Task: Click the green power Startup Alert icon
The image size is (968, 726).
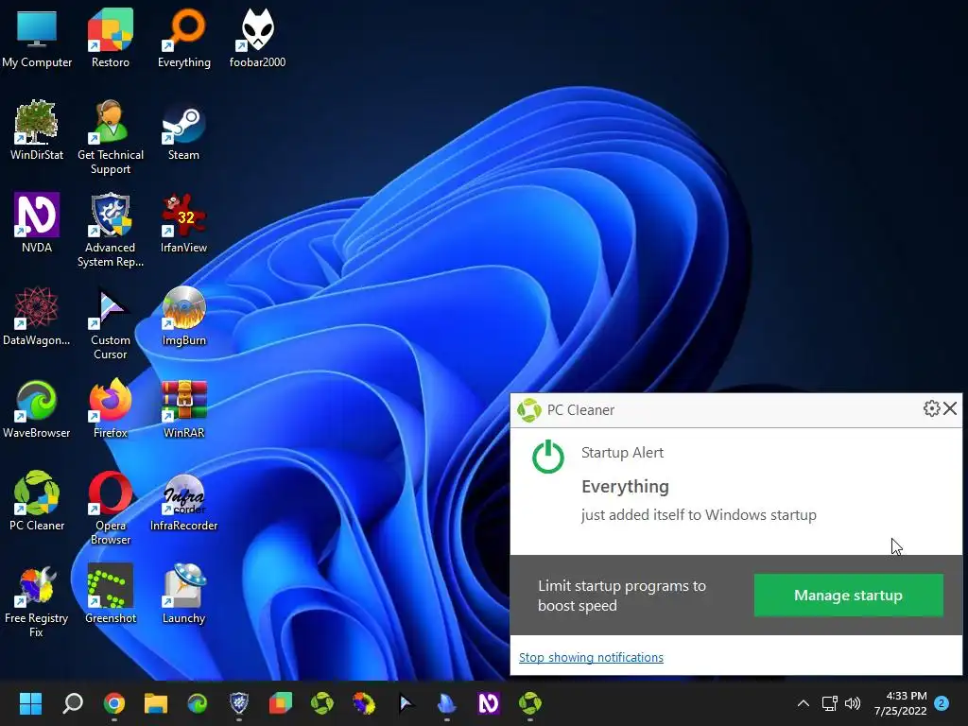Action: click(x=547, y=457)
